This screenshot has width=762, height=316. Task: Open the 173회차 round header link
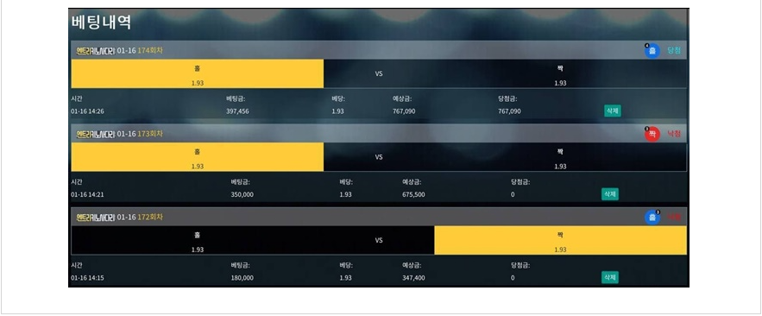point(150,134)
